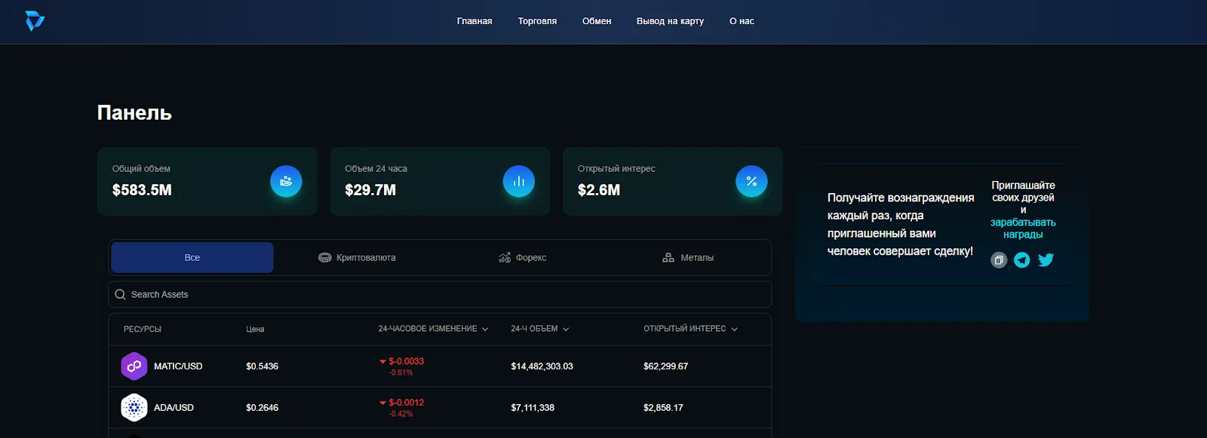Click the total volume hand-coins icon
Viewport: 1207px width, 438px height.
[x=286, y=181]
